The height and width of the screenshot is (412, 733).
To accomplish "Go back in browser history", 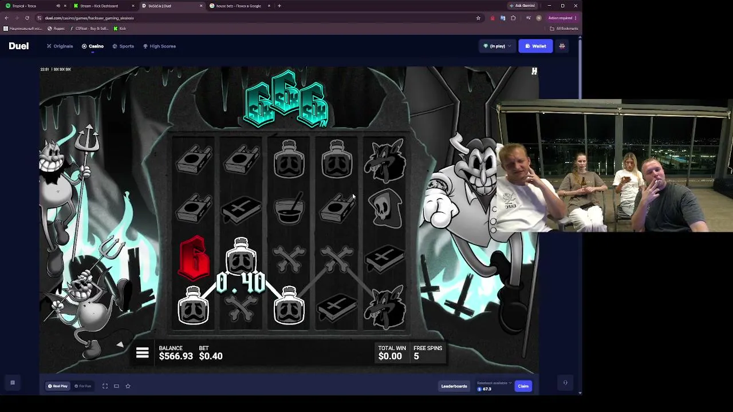I will [6, 18].
